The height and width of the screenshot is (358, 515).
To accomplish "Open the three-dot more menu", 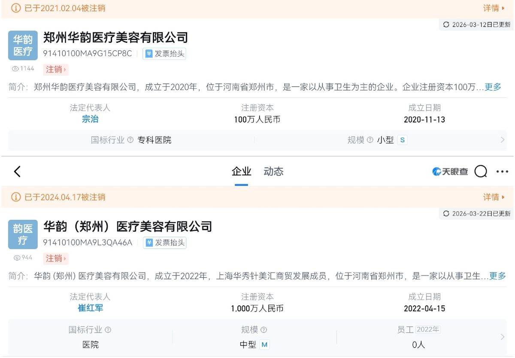I will click(x=502, y=172).
